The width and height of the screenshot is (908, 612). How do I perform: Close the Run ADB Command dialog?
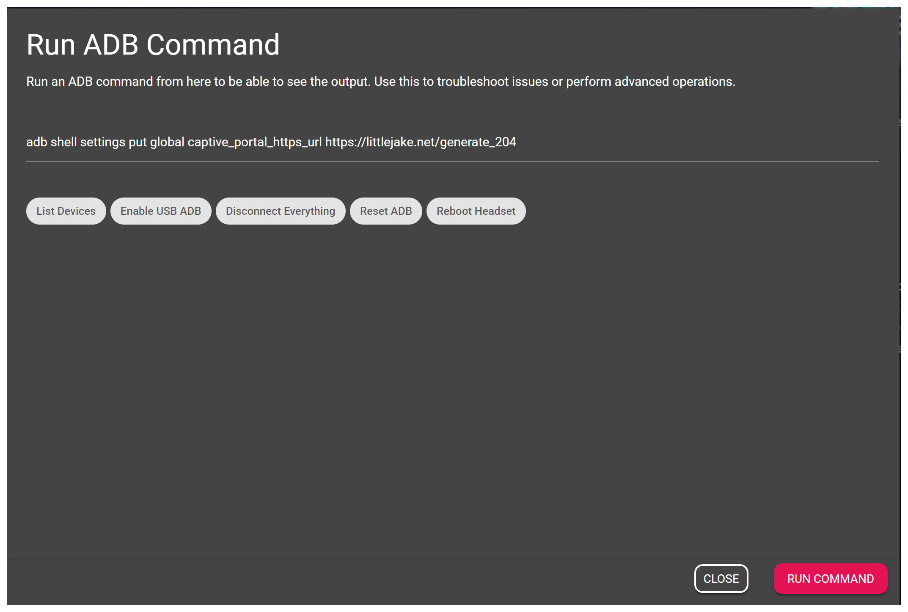[721, 578]
